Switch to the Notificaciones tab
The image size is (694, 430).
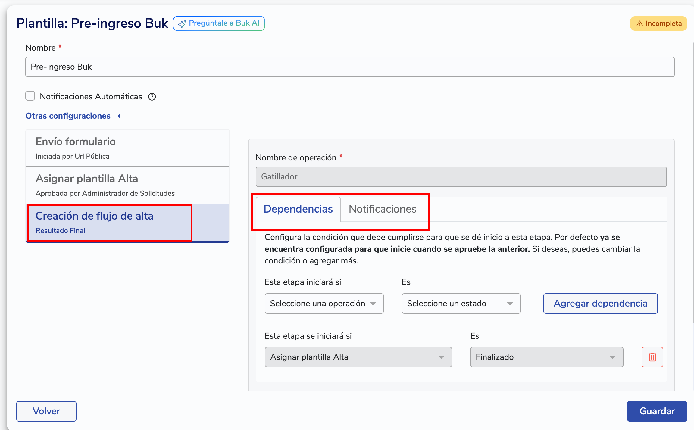pos(382,209)
